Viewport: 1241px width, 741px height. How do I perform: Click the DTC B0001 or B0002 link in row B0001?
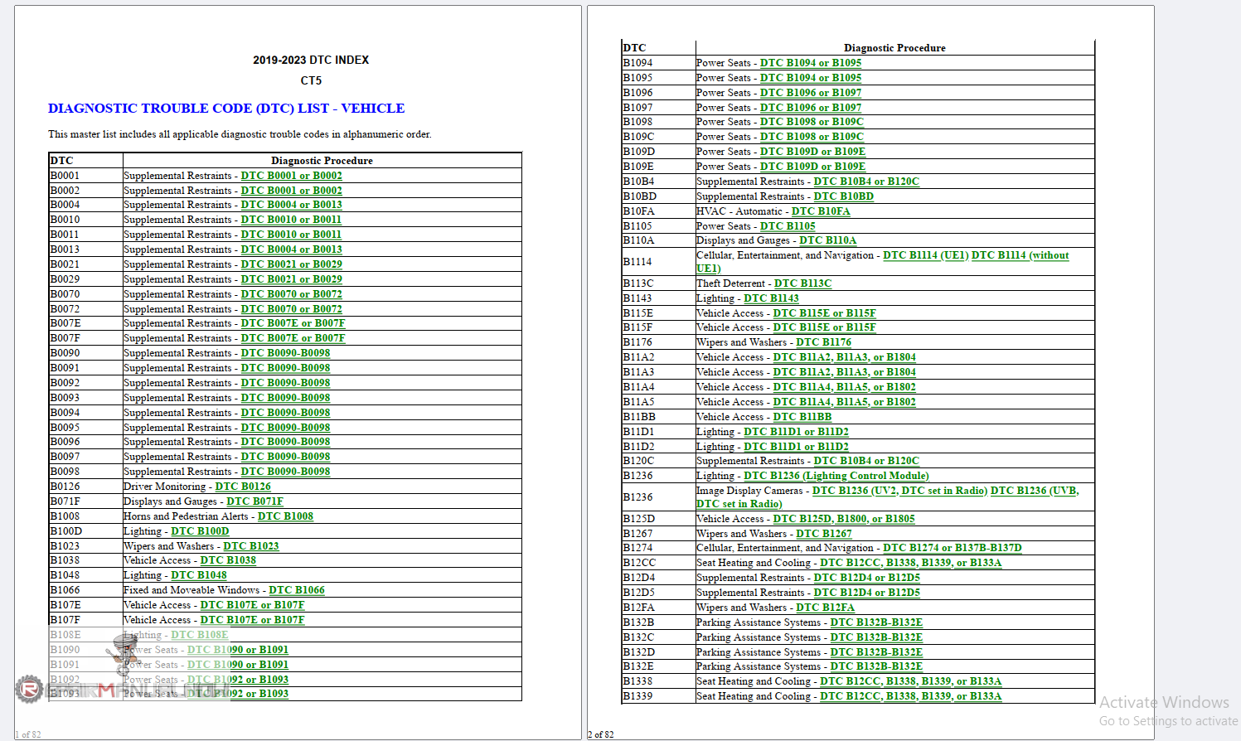[x=292, y=176]
